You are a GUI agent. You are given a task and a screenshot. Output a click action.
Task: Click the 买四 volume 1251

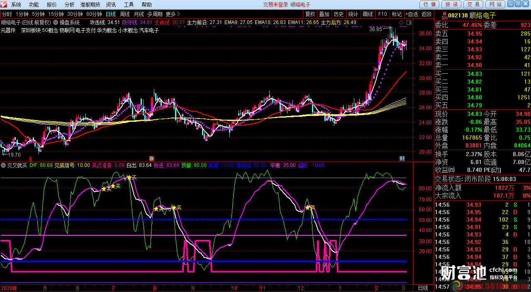click(x=524, y=97)
